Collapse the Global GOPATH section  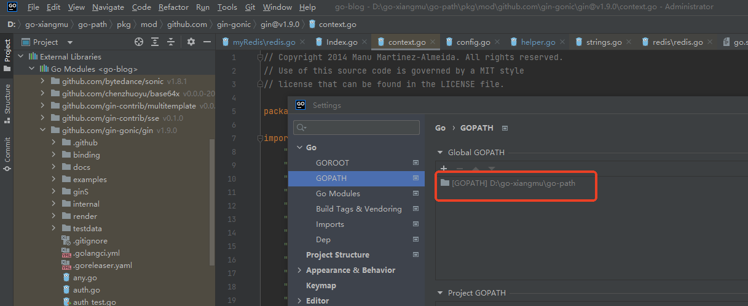point(439,153)
